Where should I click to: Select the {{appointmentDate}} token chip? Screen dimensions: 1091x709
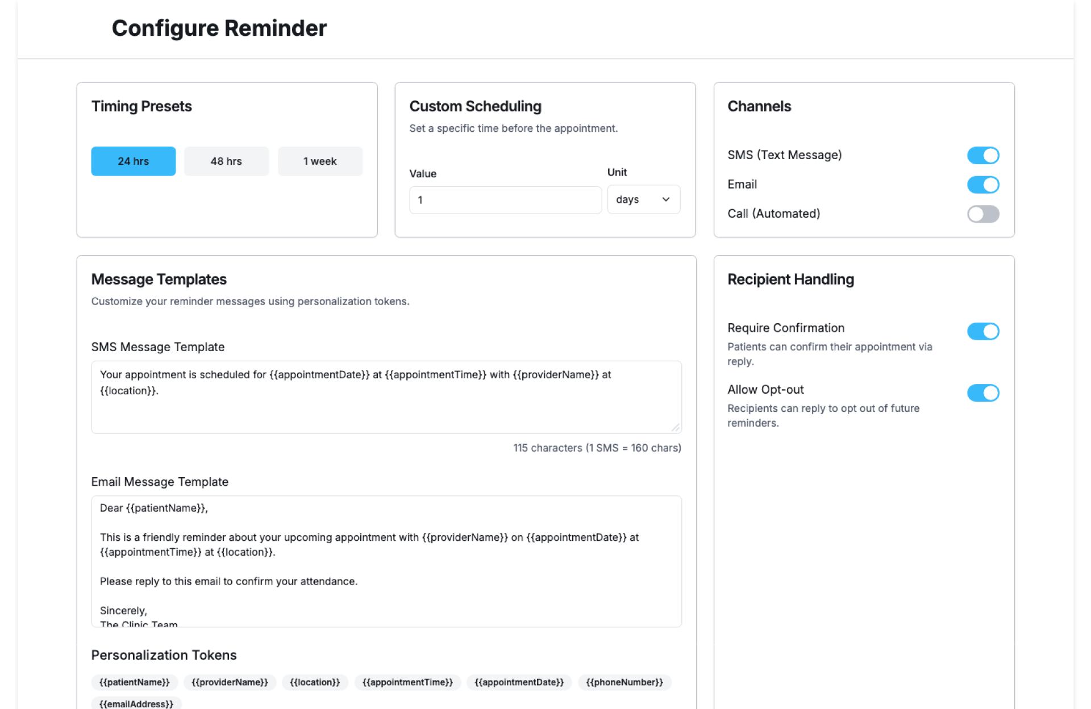pos(519,682)
